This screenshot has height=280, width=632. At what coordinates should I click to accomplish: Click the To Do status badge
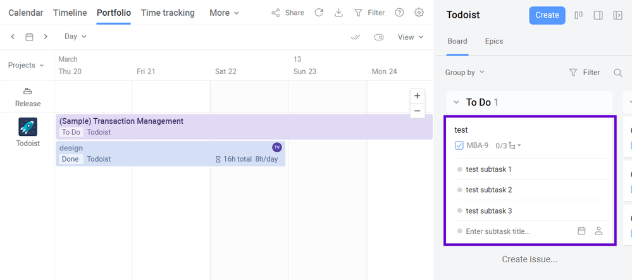71,132
